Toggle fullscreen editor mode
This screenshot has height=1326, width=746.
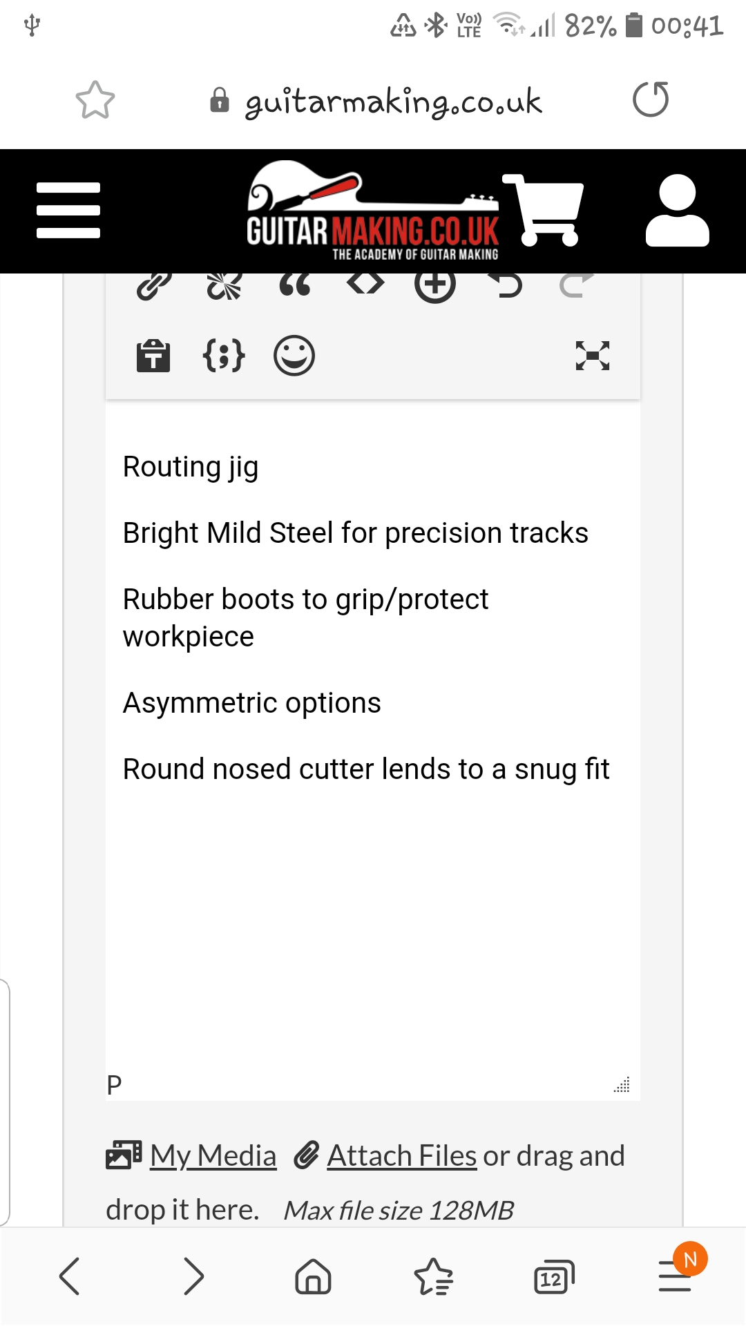tap(593, 356)
